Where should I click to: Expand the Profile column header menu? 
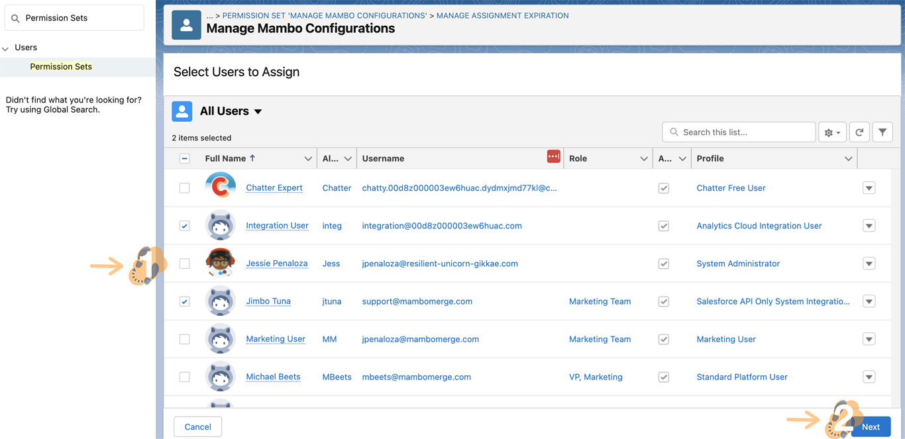click(848, 159)
